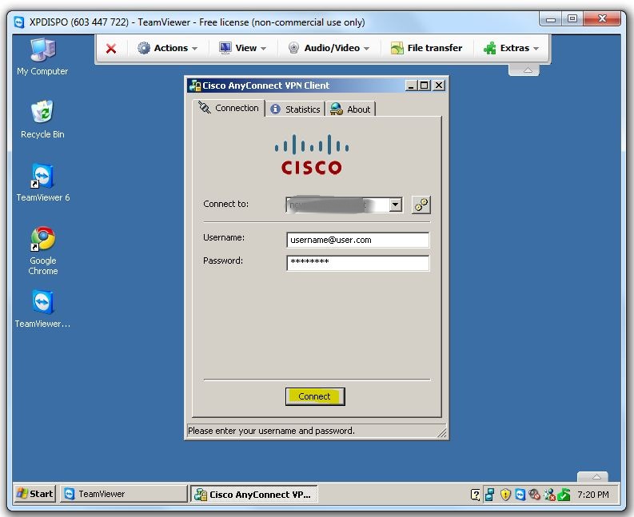Close the TeamViewer session with red X
The height and width of the screenshot is (517, 634).
click(x=111, y=49)
